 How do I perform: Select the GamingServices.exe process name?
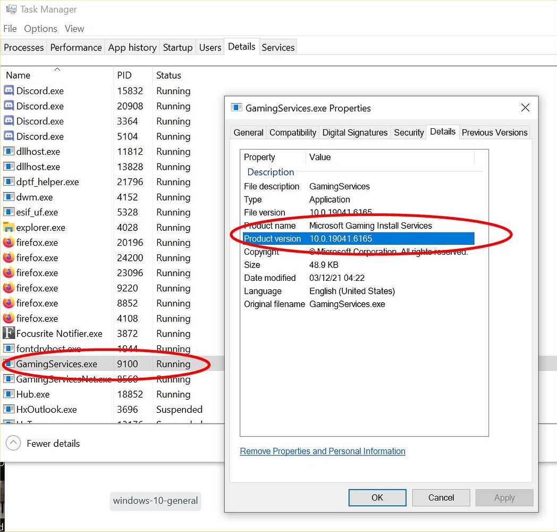[56, 364]
